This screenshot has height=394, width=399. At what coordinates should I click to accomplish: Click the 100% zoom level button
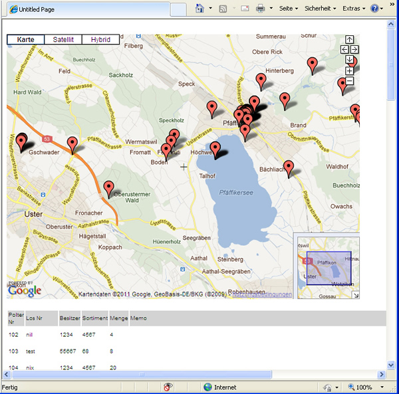coord(360,387)
